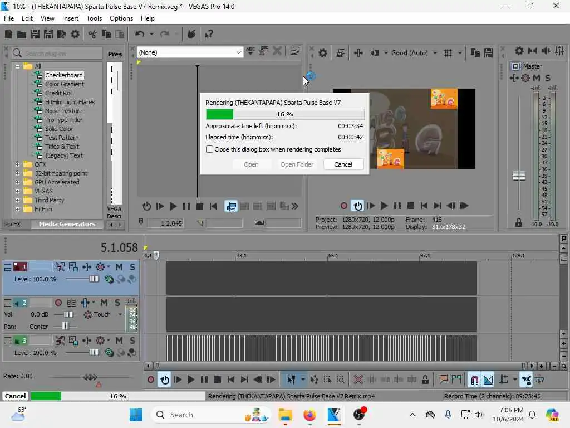The image size is (570, 428).
Task: Mute video track 3
Action: pyautogui.click(x=119, y=341)
